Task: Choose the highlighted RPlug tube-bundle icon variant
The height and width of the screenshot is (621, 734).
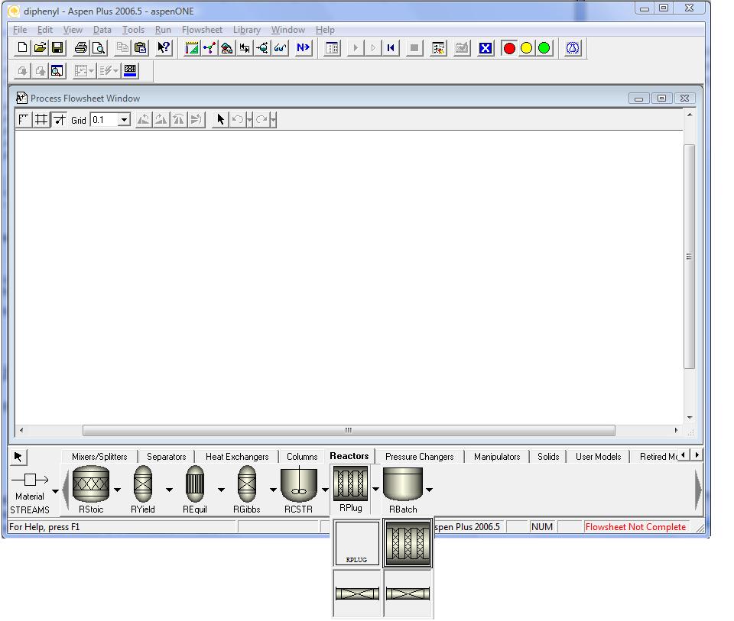Action: click(408, 543)
